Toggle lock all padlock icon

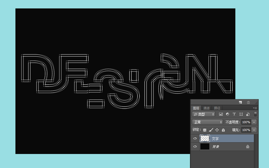click(223, 130)
